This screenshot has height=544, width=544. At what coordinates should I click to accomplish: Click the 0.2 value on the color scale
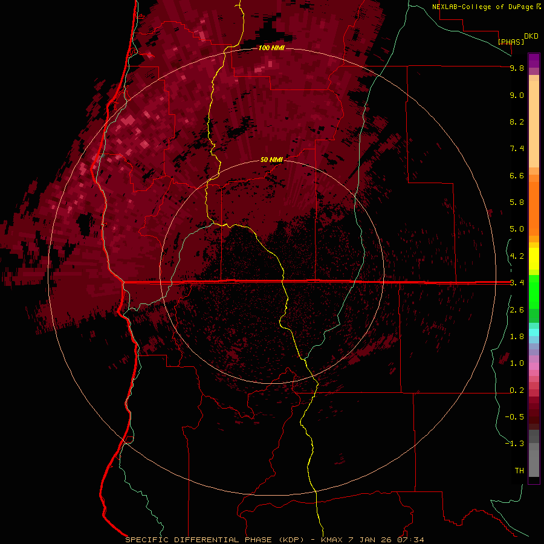[517, 390]
